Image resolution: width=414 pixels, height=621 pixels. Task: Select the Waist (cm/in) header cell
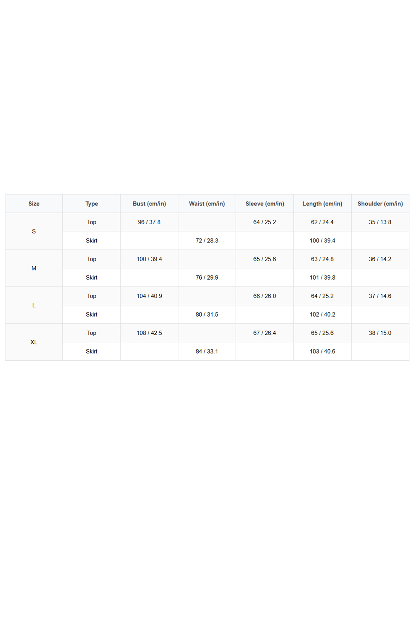pyautogui.click(x=207, y=204)
